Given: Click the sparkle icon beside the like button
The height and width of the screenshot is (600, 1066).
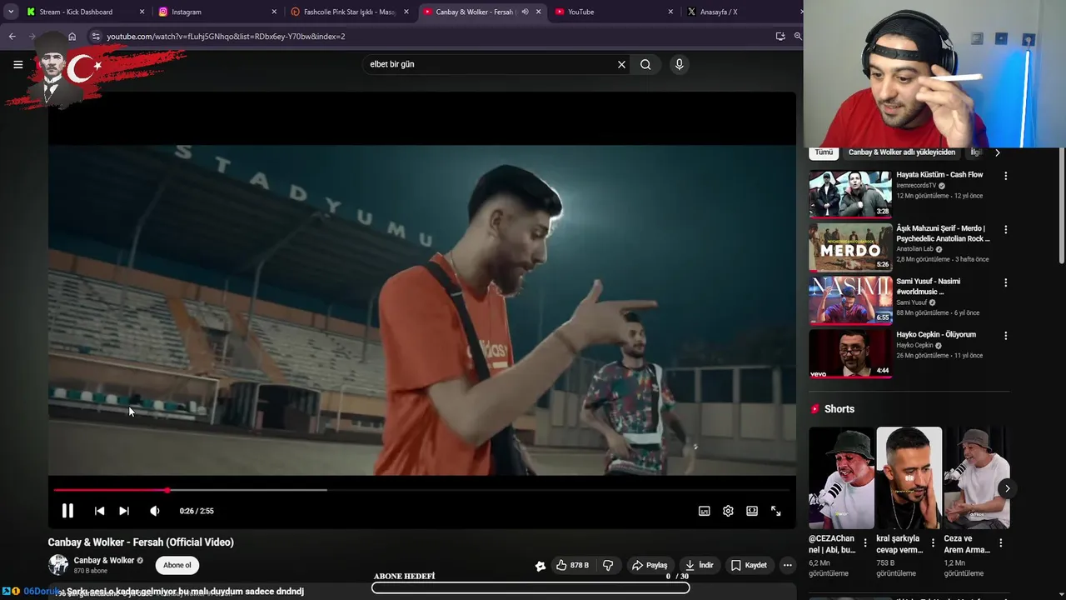Looking at the screenshot, I should tap(540, 566).
